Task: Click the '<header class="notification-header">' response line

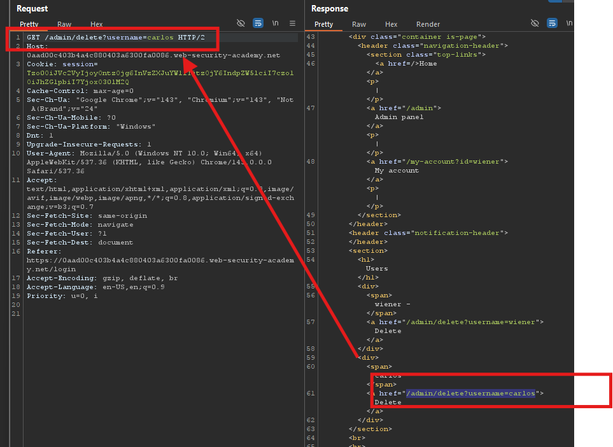Action: tap(428, 233)
